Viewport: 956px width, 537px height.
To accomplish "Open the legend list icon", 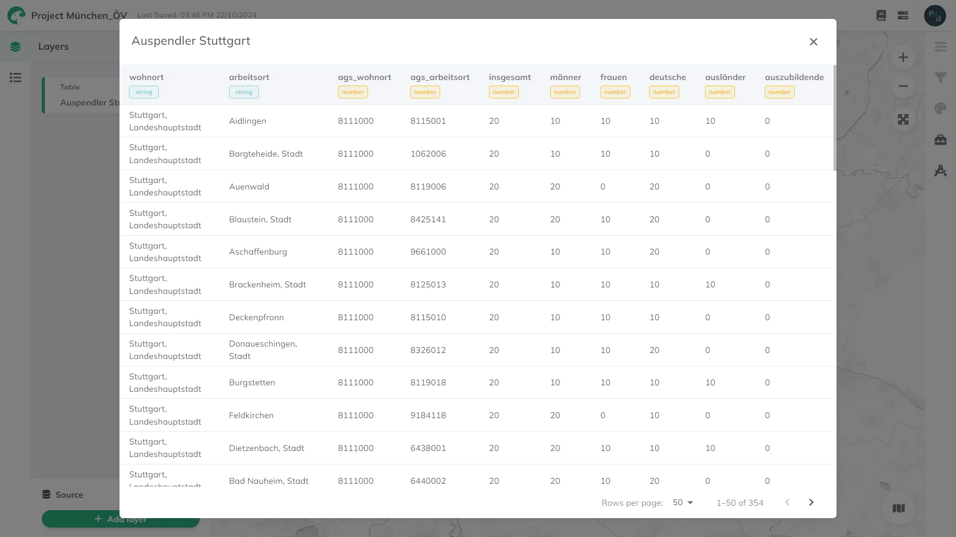I will click(15, 78).
